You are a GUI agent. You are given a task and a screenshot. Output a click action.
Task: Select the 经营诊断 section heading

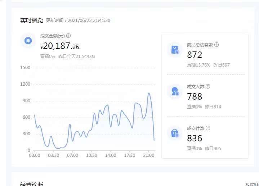coord(32,184)
